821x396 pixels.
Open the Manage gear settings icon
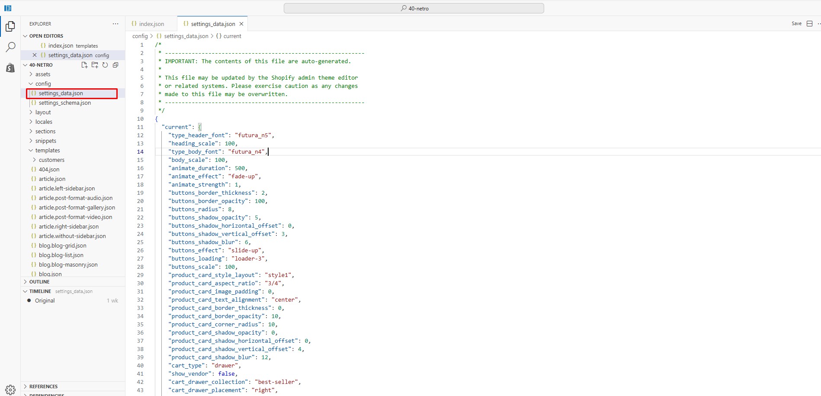pyautogui.click(x=10, y=389)
